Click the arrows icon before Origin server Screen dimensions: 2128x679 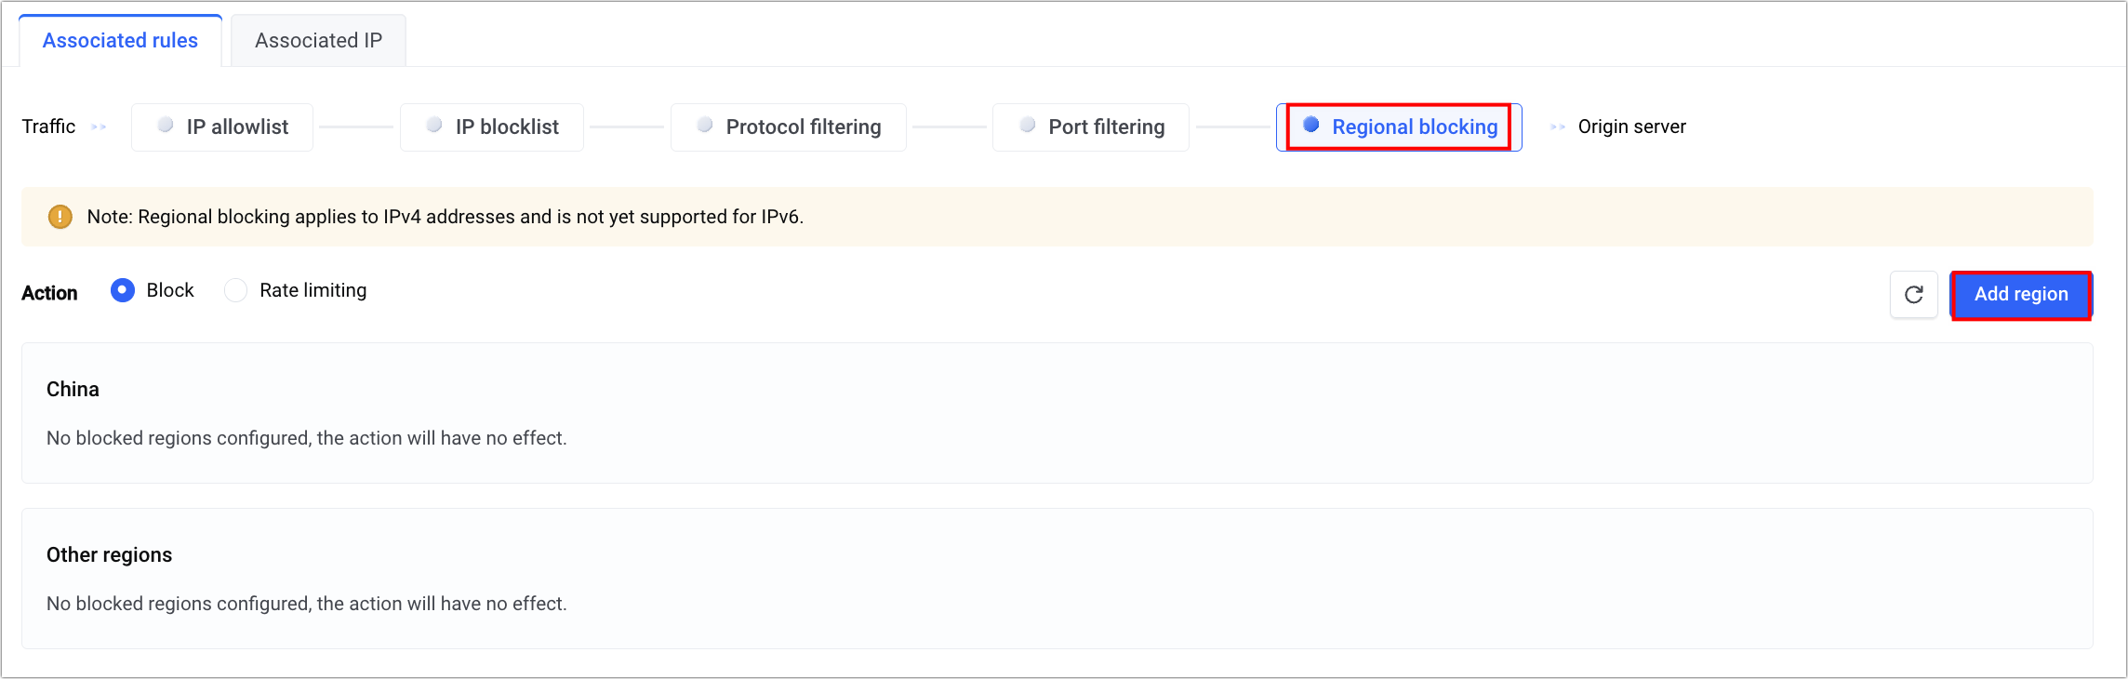1558,127
